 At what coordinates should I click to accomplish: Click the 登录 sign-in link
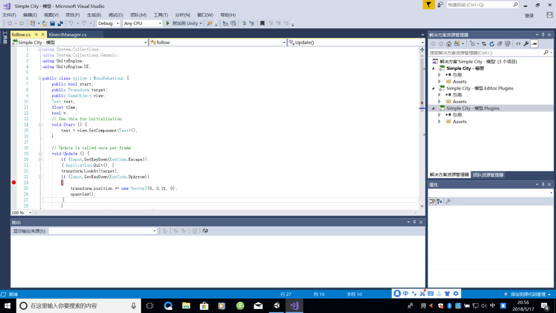pyautogui.click(x=529, y=15)
